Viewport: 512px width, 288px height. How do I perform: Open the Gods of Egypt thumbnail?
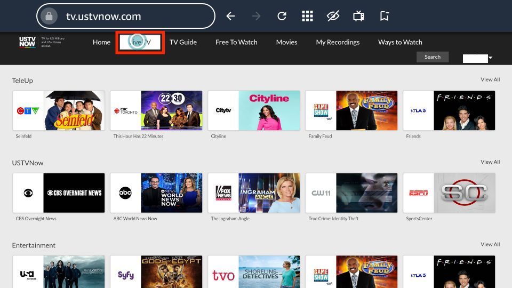pos(171,271)
